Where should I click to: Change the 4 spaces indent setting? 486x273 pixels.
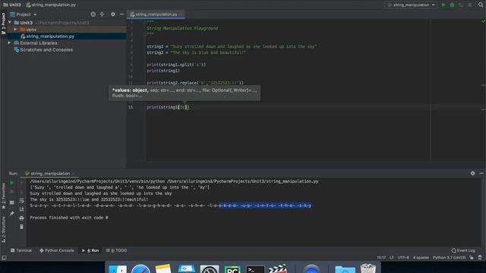pos(421,258)
